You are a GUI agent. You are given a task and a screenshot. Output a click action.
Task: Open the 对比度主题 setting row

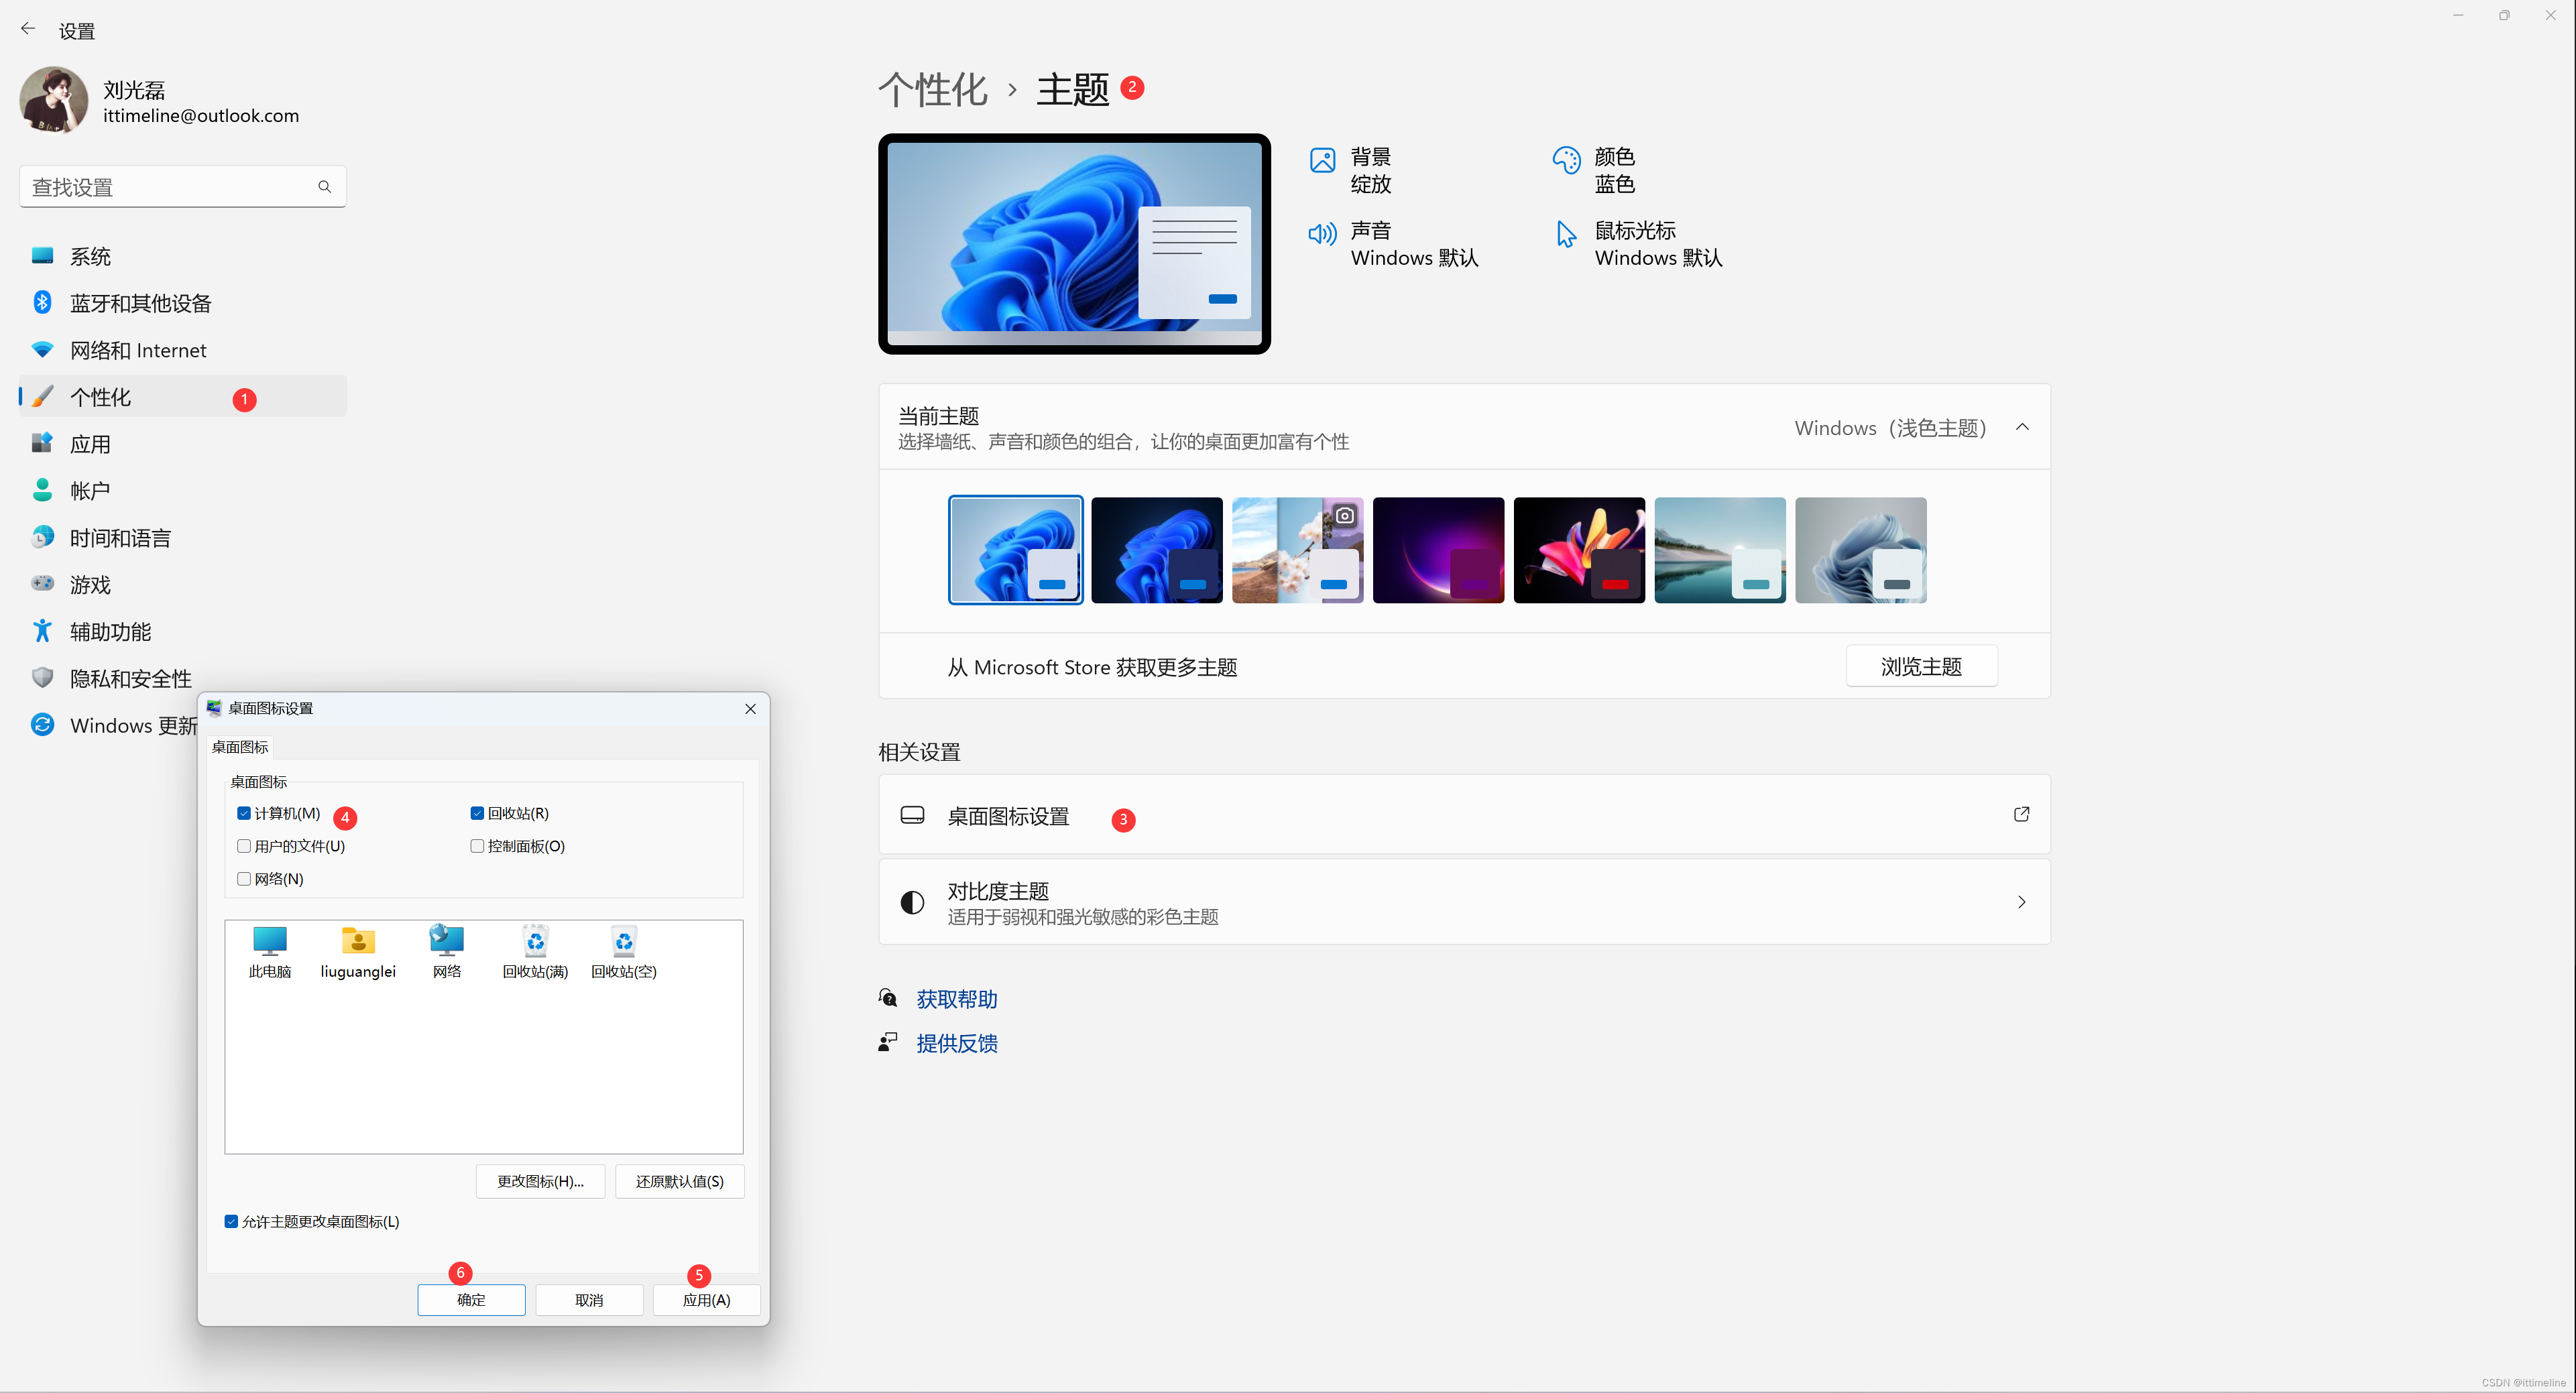coord(1464,902)
